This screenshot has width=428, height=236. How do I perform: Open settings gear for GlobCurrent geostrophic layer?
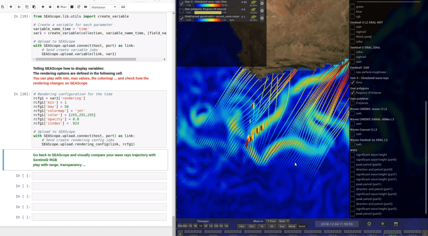pos(262,18)
